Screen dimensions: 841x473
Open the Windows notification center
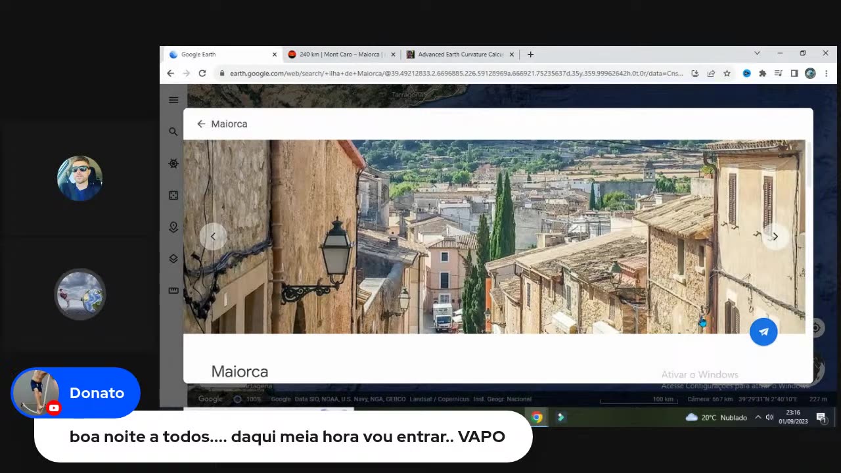click(821, 417)
